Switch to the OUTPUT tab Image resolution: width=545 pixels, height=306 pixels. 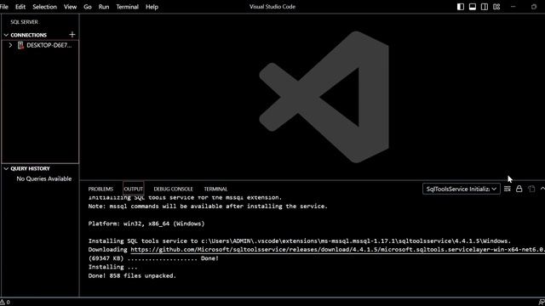click(133, 189)
